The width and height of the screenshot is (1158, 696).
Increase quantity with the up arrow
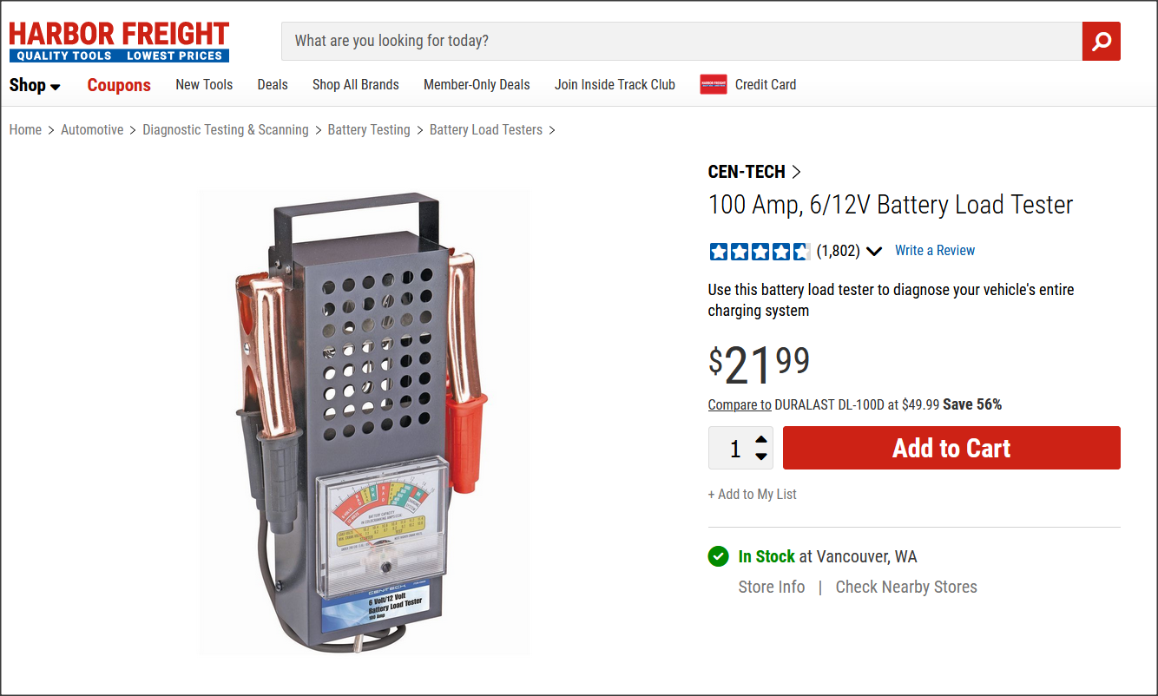(x=761, y=439)
